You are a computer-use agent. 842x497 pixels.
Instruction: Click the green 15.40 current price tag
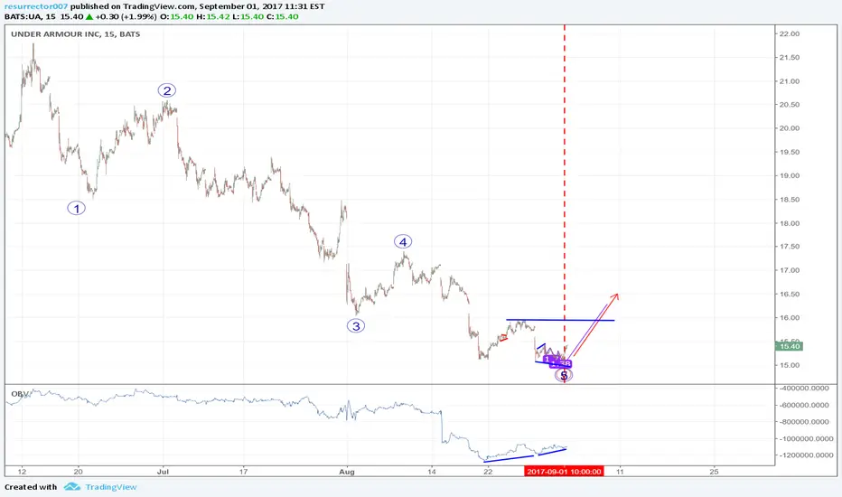point(790,347)
